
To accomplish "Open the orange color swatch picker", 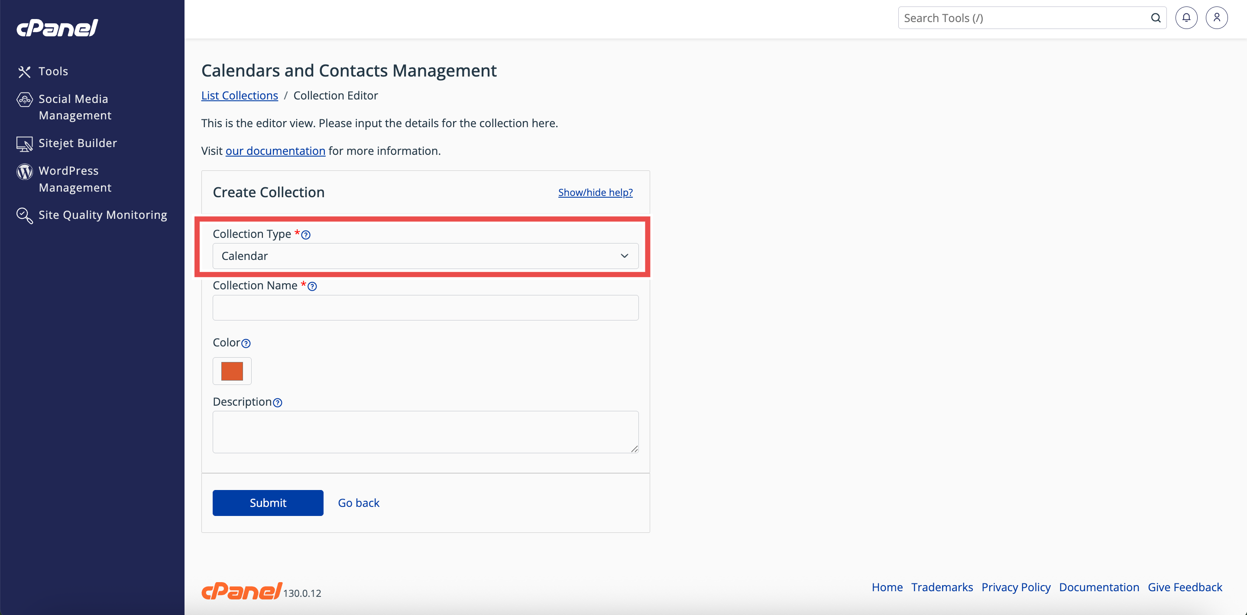I will pos(232,371).
